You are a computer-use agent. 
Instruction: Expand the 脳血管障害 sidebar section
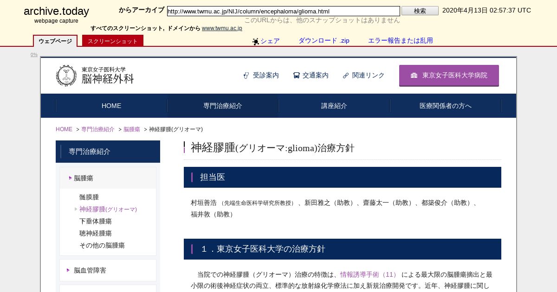click(108, 270)
